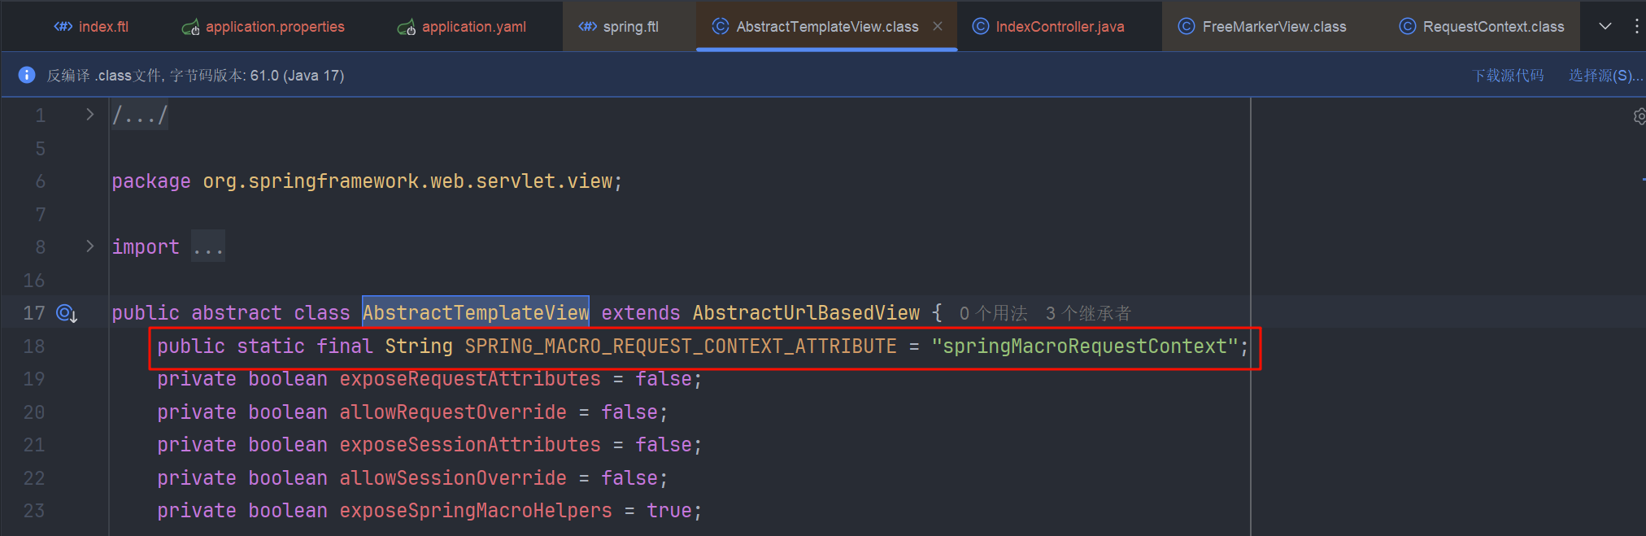Switch to the spring.ftl tab
Screen dimensions: 1646x536
click(x=630, y=27)
